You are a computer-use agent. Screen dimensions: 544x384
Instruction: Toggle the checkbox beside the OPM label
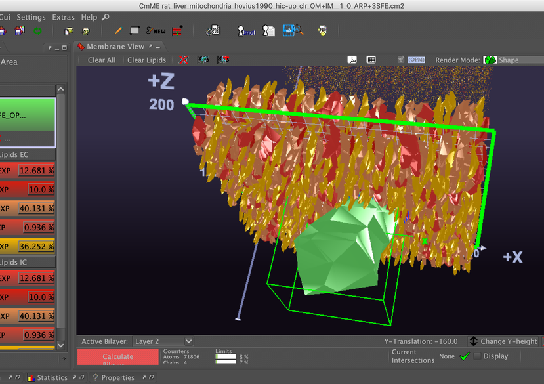click(x=401, y=60)
